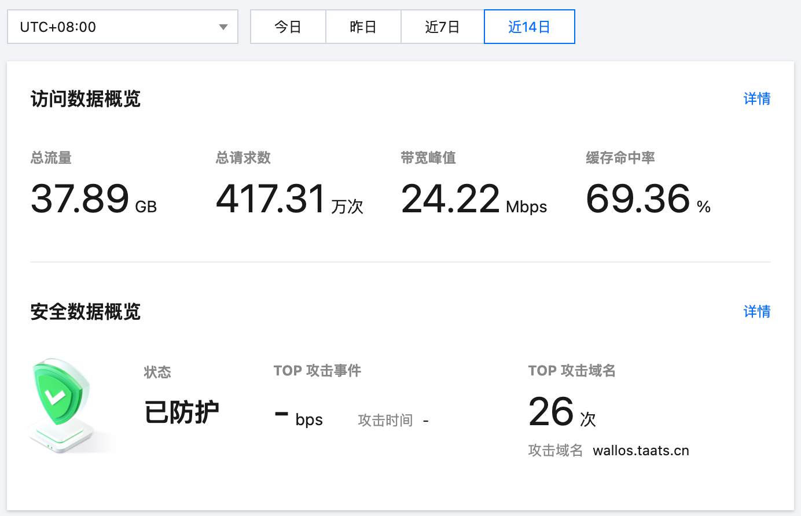Click the timezone selector's down arrow

(223, 27)
